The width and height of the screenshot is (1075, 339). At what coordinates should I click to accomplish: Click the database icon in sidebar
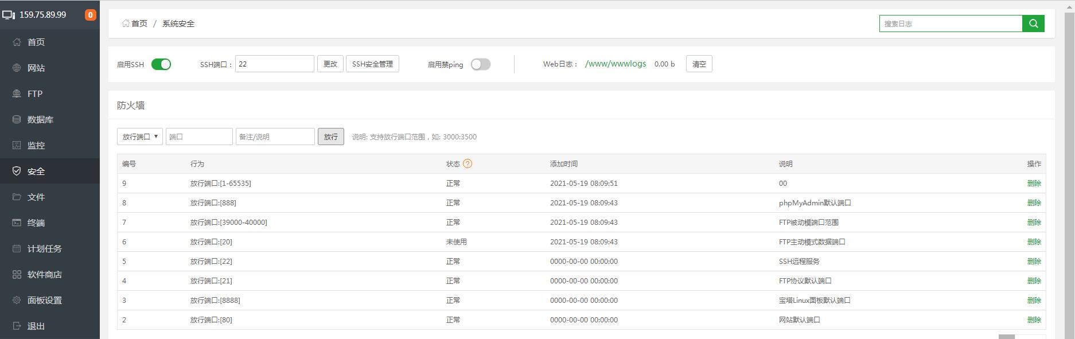point(17,119)
